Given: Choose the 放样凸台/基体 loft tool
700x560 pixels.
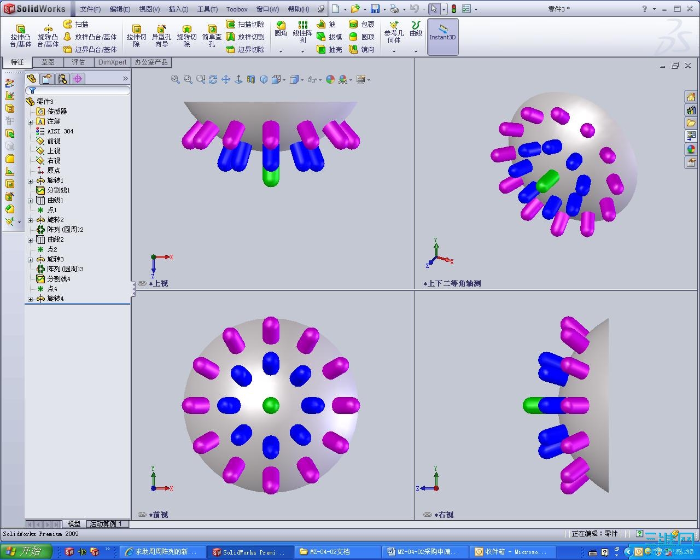Looking at the screenshot, I should 90,37.
